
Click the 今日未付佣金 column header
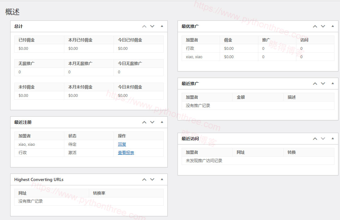(130, 87)
